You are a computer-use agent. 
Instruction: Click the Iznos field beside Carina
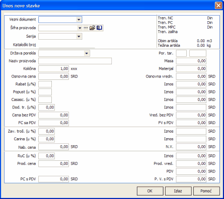tap(191, 139)
